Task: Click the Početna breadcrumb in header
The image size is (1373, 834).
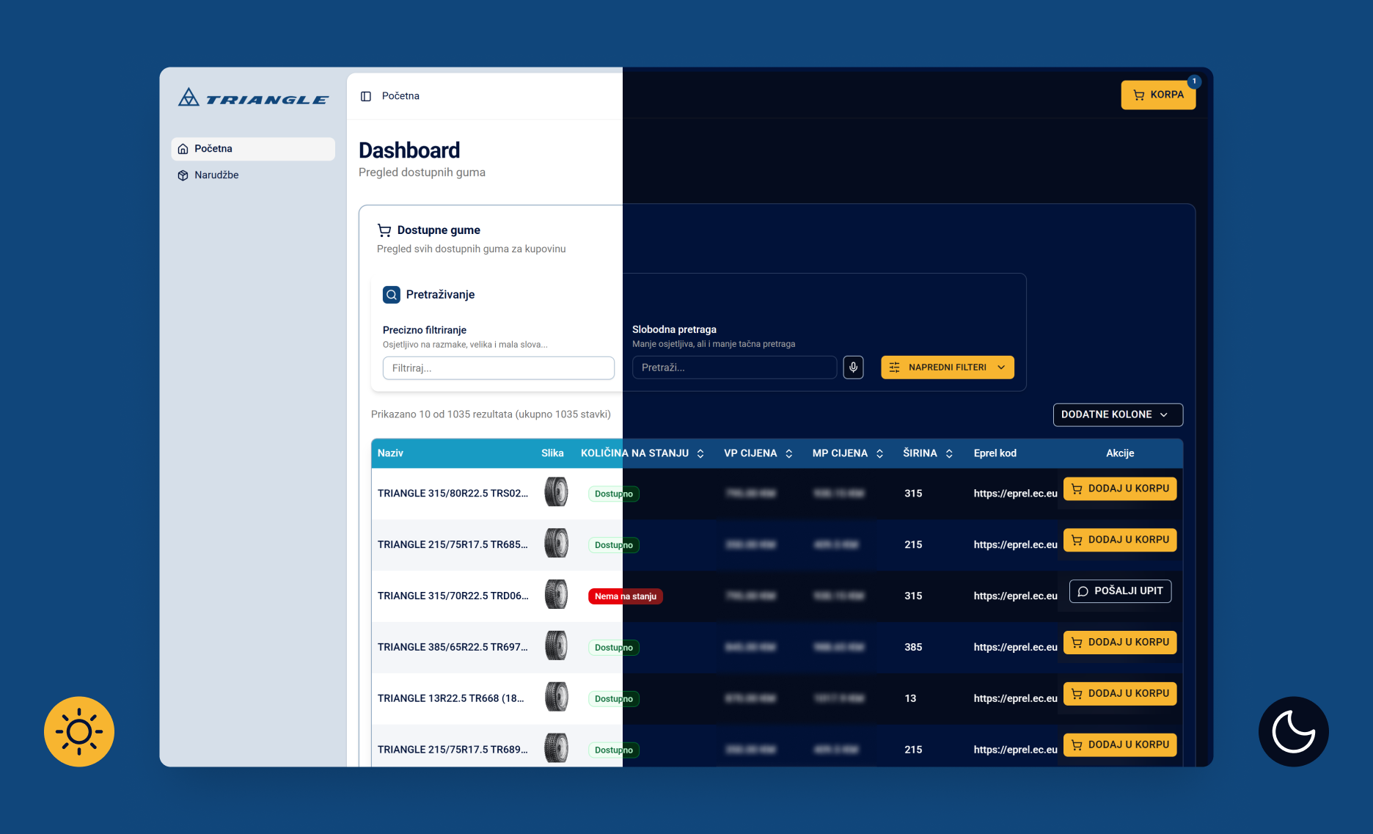Action: coord(400,96)
